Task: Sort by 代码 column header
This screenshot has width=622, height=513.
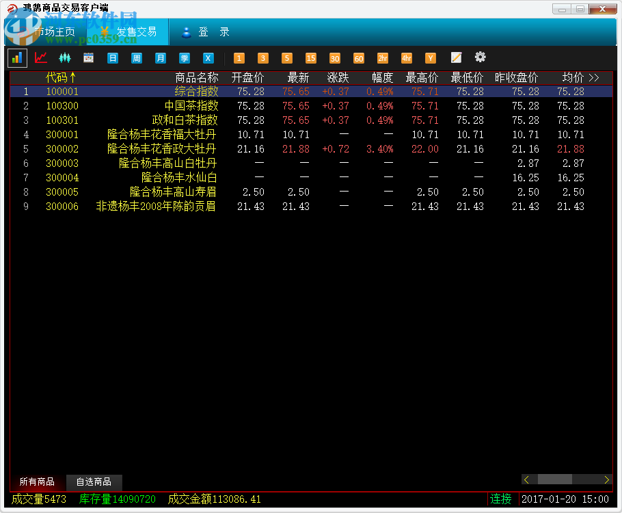Action: [x=60, y=77]
